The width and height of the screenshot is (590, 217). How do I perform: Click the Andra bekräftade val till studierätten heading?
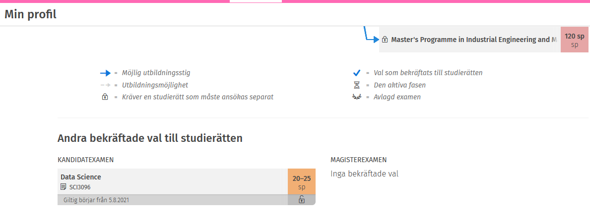click(150, 138)
